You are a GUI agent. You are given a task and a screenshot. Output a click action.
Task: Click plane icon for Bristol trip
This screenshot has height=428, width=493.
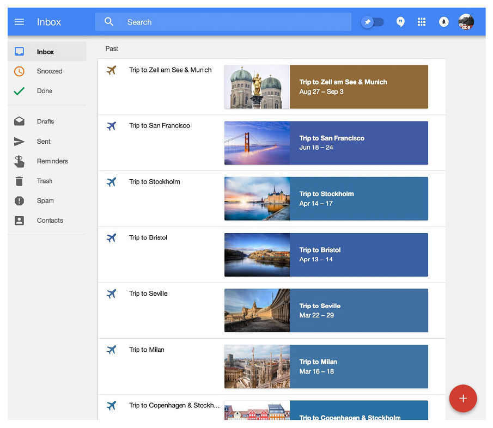click(111, 238)
